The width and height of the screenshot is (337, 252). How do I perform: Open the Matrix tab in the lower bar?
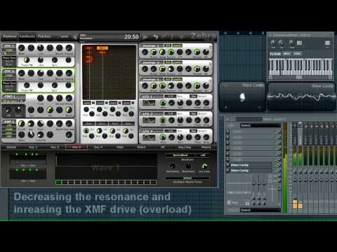(x=206, y=147)
